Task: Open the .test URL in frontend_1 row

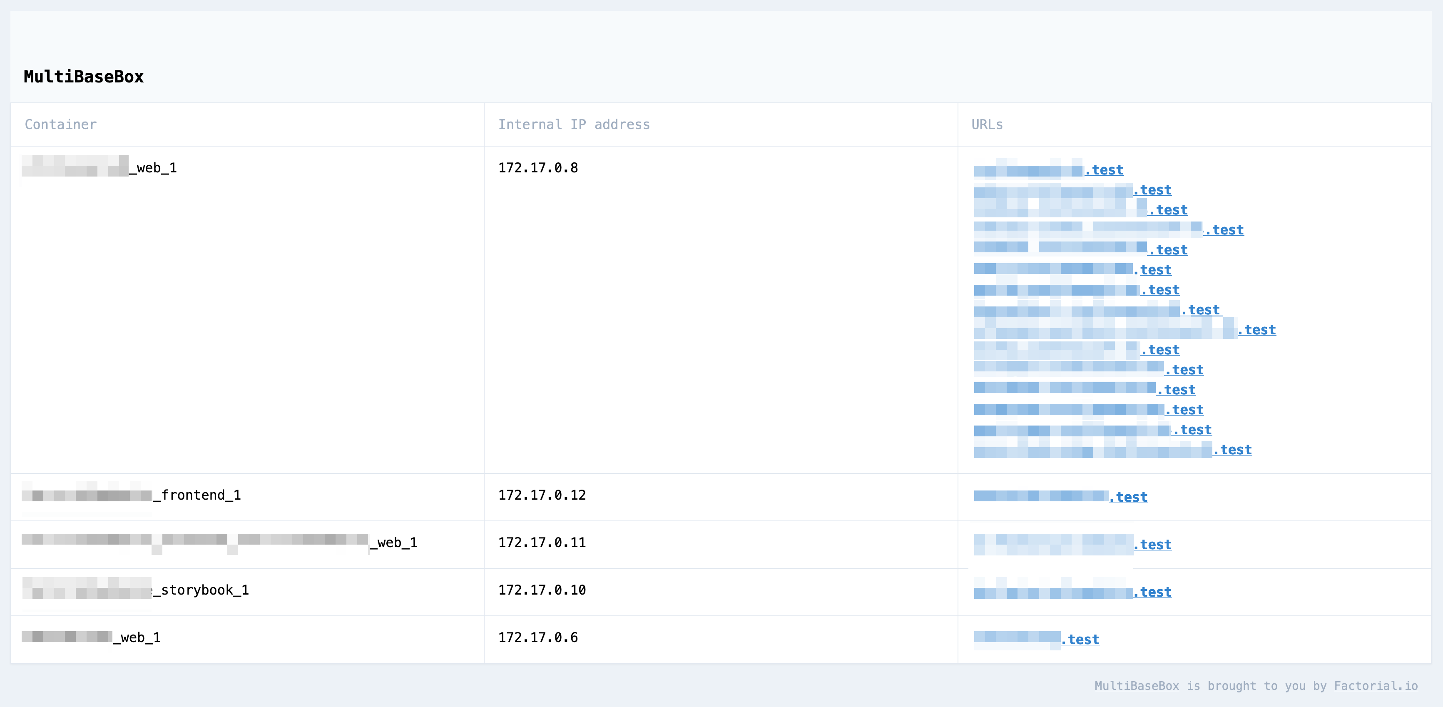Action: coord(1060,497)
